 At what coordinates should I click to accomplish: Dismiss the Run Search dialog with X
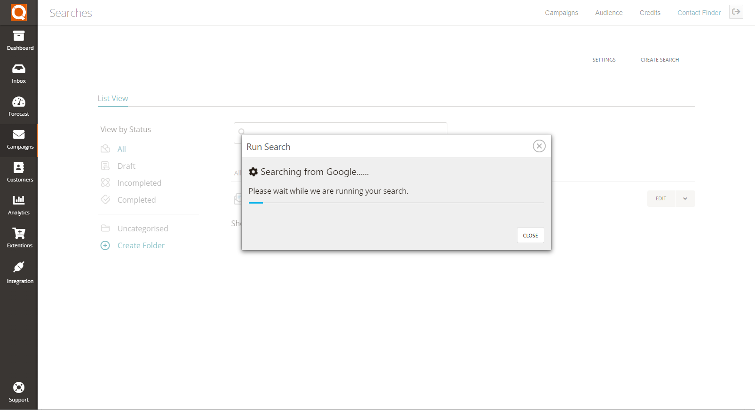(x=539, y=146)
